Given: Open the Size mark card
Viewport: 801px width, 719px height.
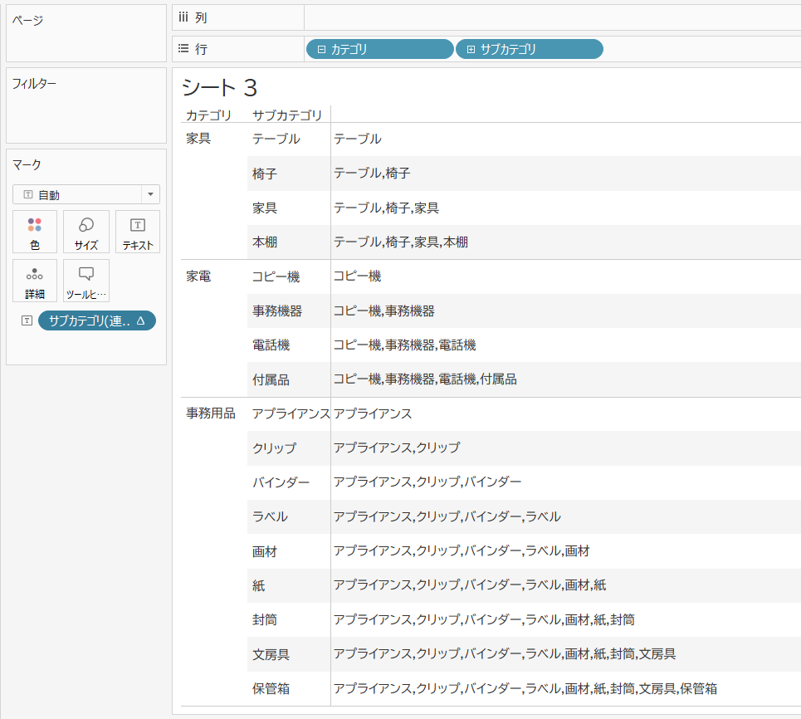Looking at the screenshot, I should tap(85, 232).
